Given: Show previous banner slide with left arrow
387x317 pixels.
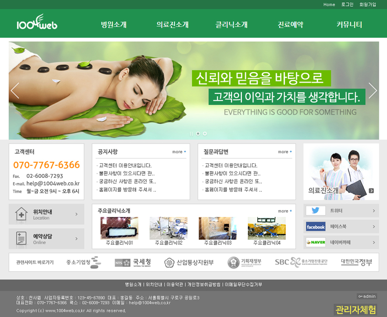Looking at the screenshot, I should pos(15,90).
